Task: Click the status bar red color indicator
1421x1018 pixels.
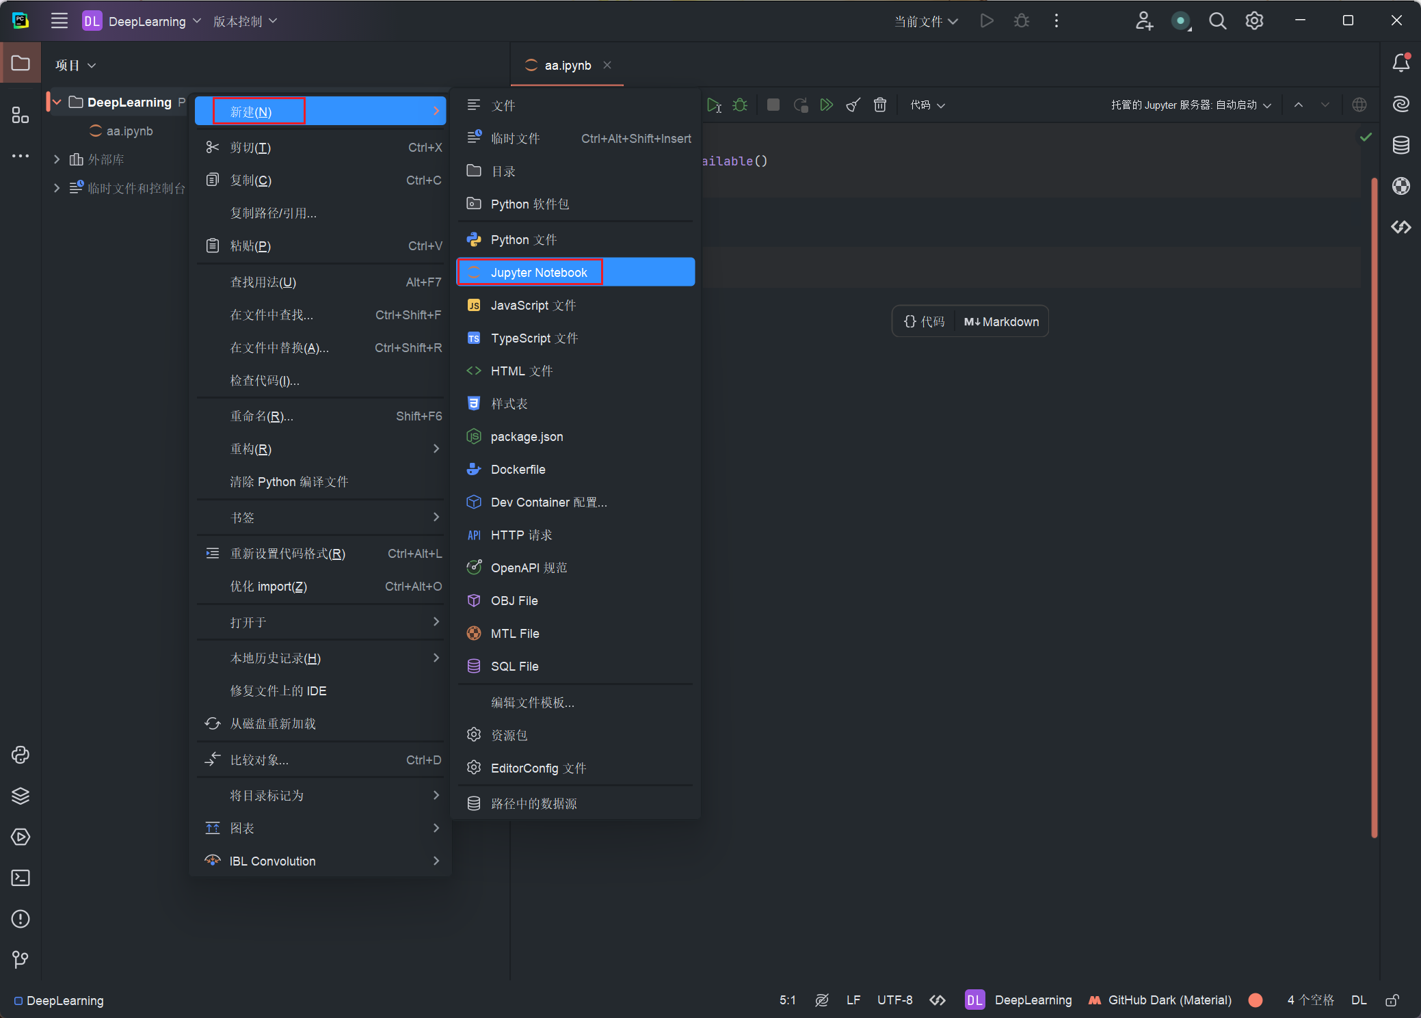Action: (1256, 1000)
